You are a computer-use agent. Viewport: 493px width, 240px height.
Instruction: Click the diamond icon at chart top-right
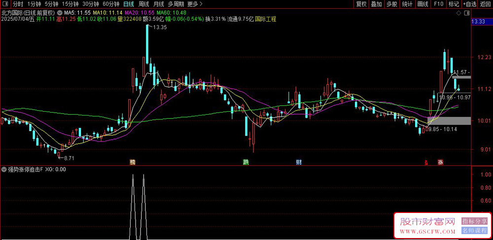458,13
